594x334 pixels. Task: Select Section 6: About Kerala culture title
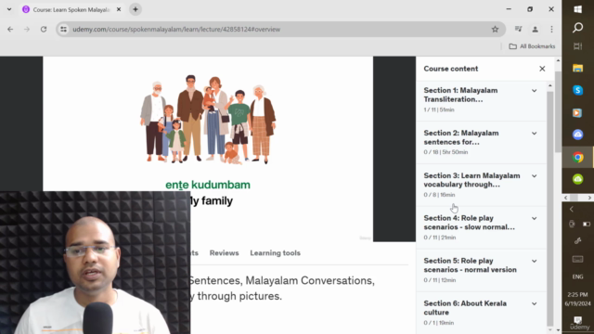pyautogui.click(x=465, y=308)
